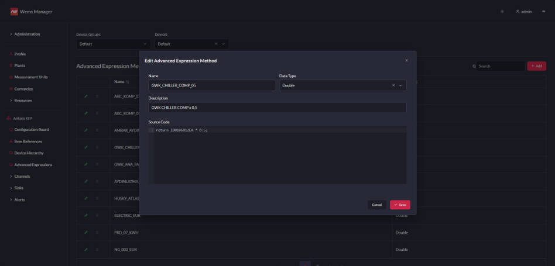Click the edit pencil for NG_003_EUR row
This screenshot has width=555, height=266.
(86, 250)
